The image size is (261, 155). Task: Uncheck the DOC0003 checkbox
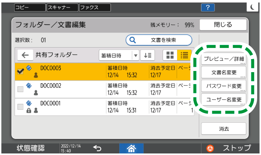pos(20,72)
